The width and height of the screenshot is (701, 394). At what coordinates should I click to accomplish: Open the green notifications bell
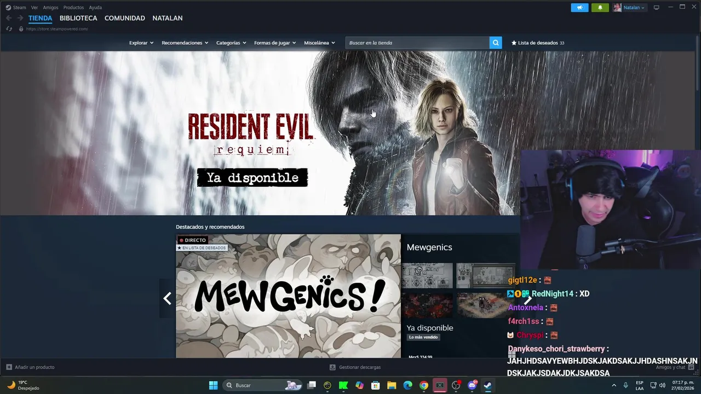click(x=600, y=8)
